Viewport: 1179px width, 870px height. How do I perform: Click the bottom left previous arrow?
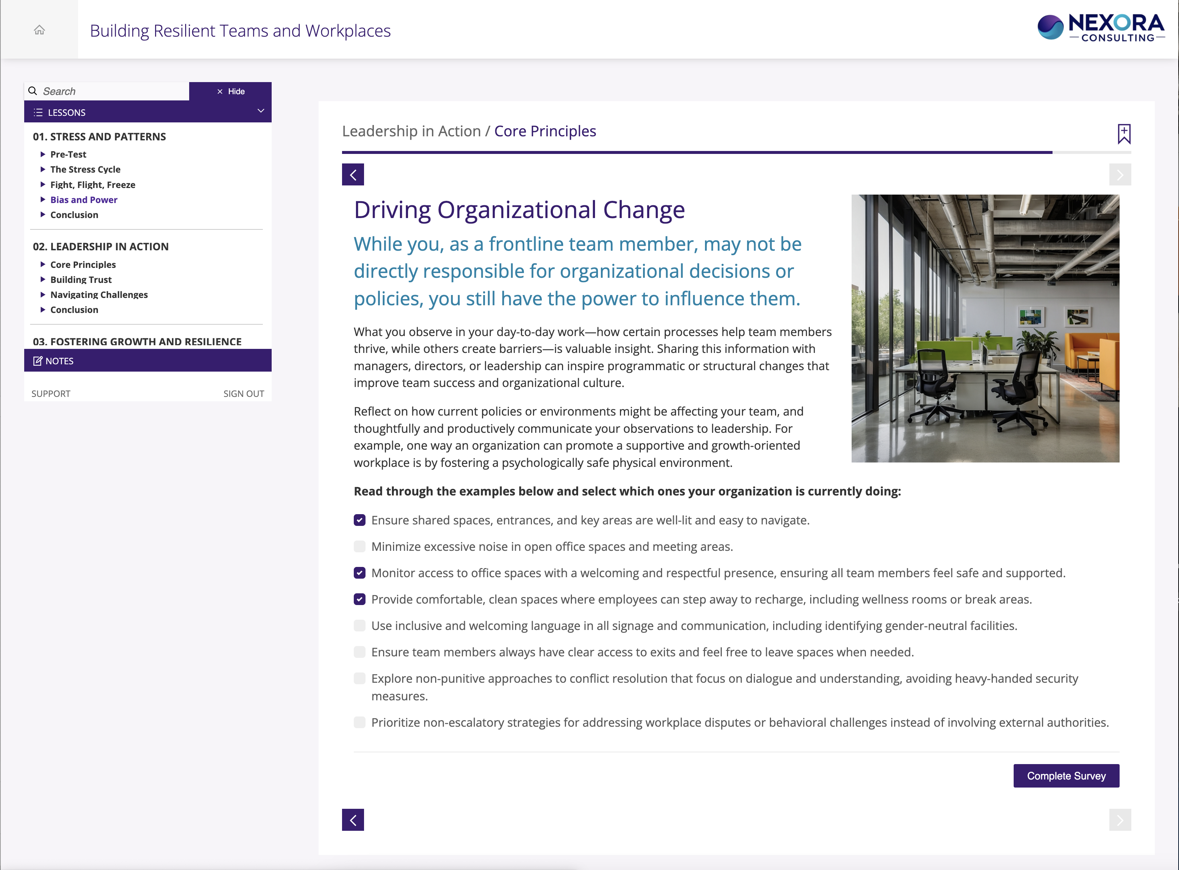(353, 820)
